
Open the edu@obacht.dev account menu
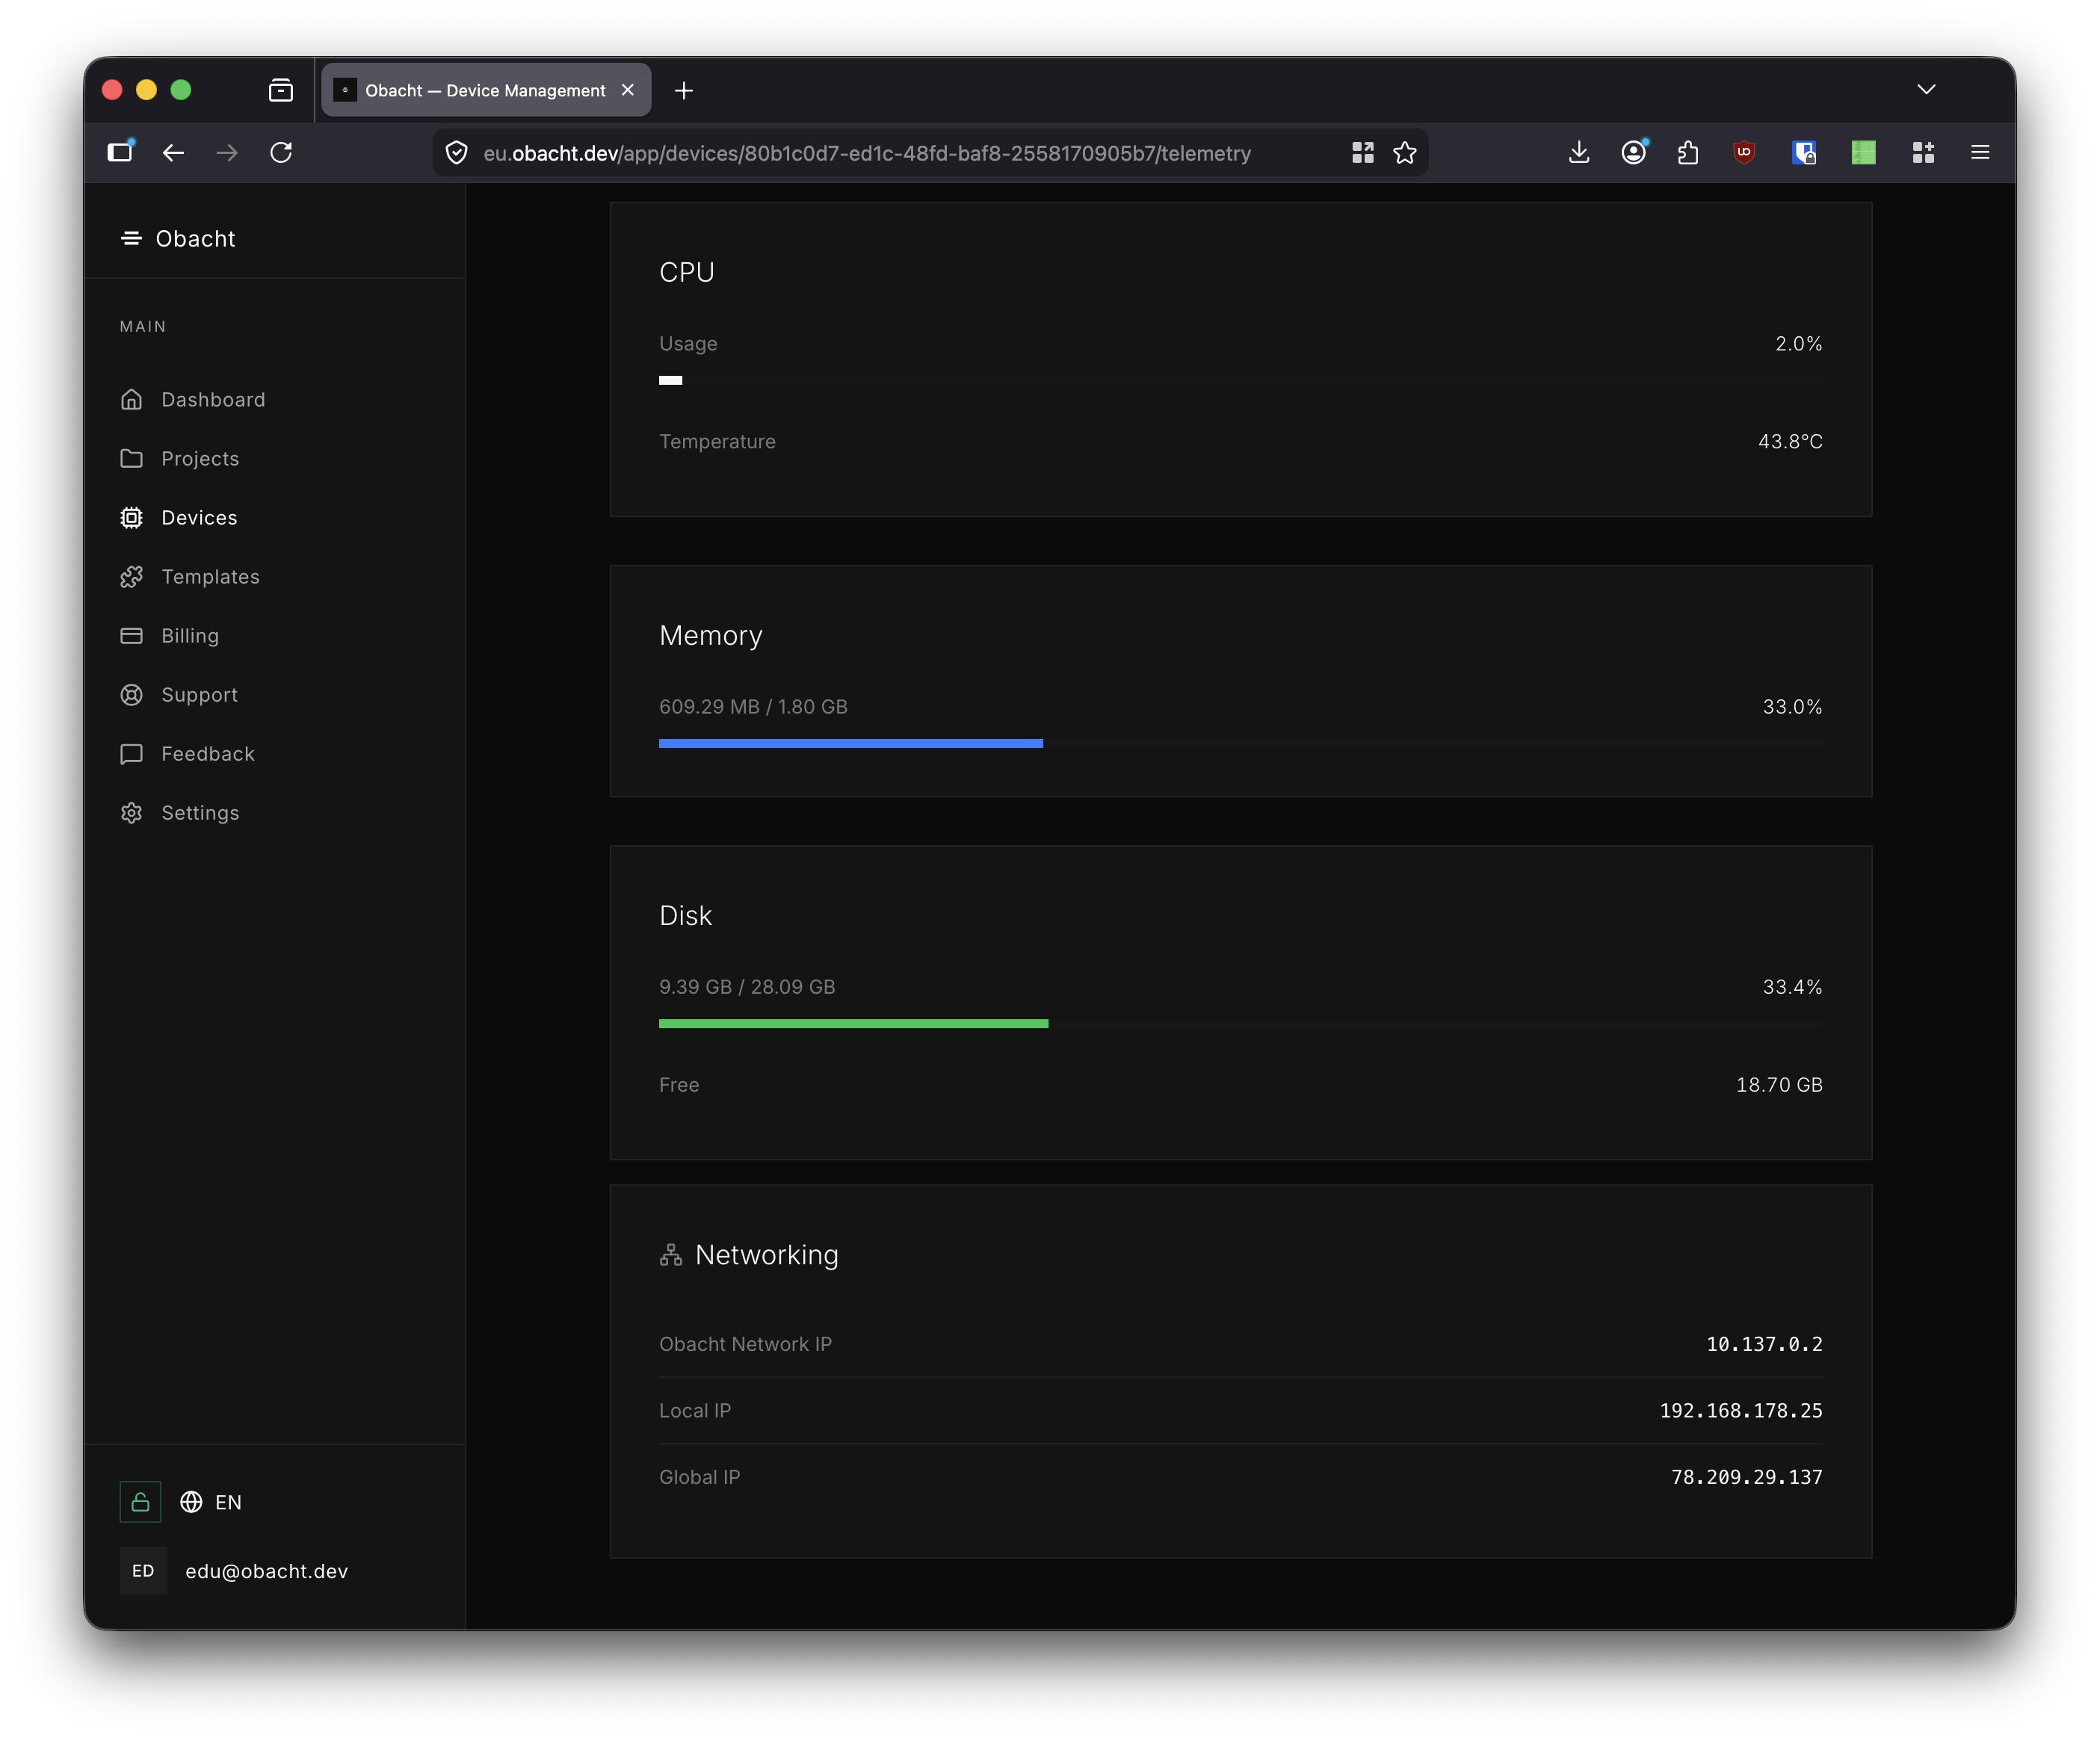click(x=266, y=1571)
